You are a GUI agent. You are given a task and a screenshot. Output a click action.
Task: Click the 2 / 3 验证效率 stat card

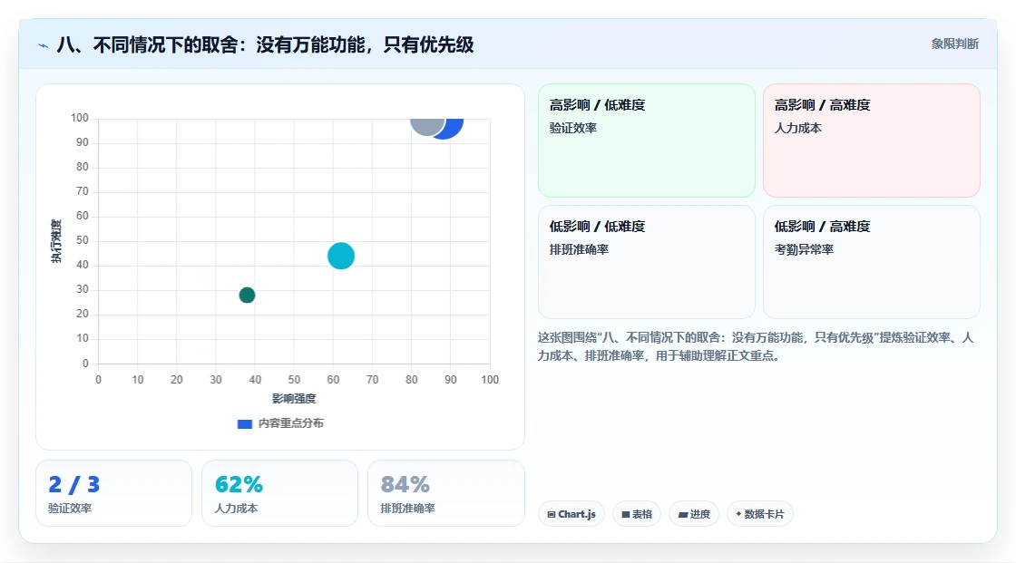point(114,493)
